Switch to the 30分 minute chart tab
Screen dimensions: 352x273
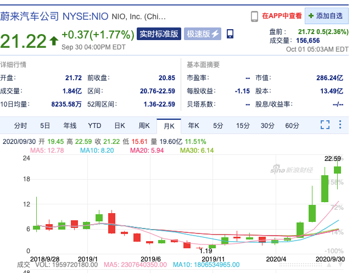click(x=267, y=125)
